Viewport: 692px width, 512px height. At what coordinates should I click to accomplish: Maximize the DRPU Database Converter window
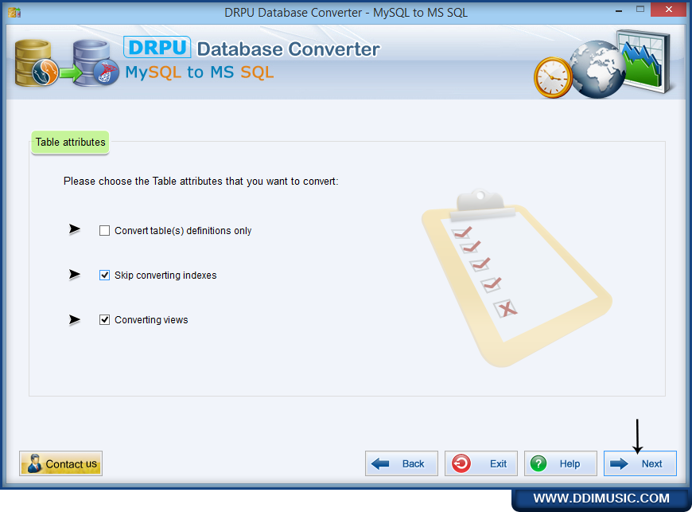(x=640, y=10)
